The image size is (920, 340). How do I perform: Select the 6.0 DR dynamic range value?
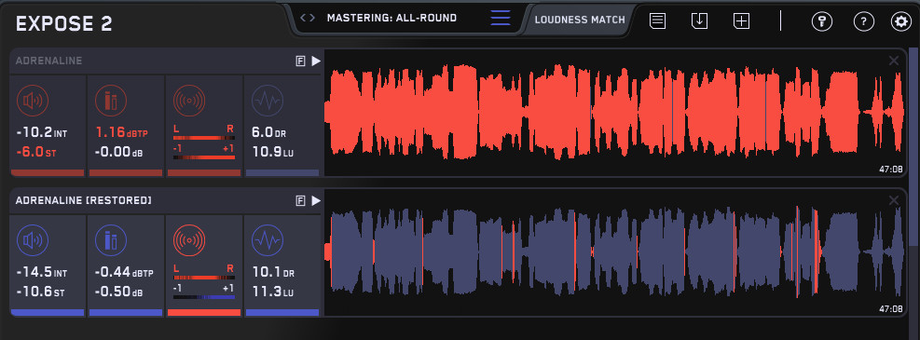268,133
